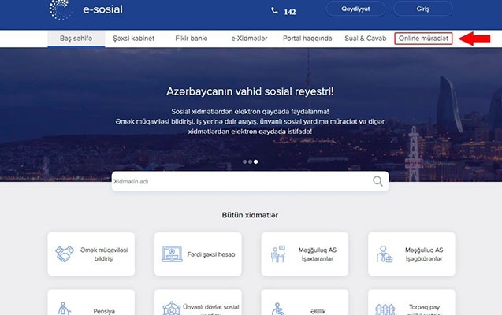The width and height of the screenshot is (502, 315).
Task: Open the Pensiya service label
Action: click(x=104, y=311)
